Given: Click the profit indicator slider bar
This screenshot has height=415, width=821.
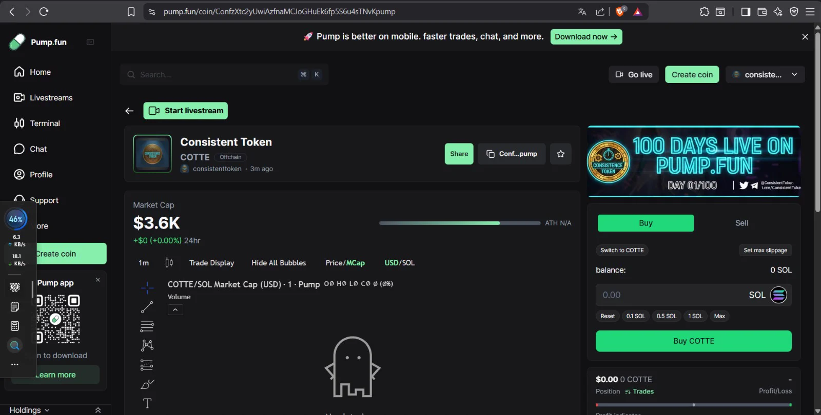Looking at the screenshot, I should (694, 405).
